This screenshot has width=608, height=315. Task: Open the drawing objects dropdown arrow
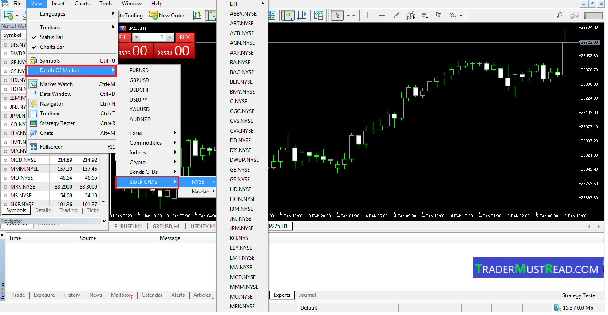(x=462, y=16)
